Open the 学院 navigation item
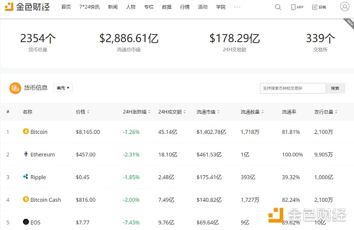The image size is (354, 230). (221, 7)
